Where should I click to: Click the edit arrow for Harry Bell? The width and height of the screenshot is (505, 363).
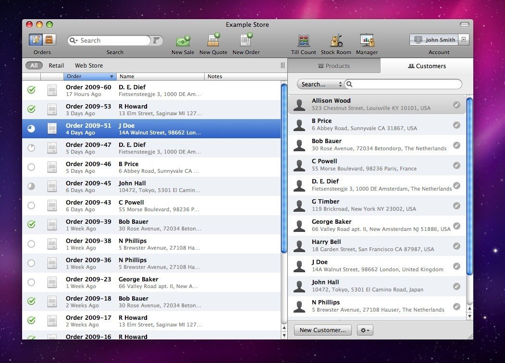pyautogui.click(x=456, y=246)
